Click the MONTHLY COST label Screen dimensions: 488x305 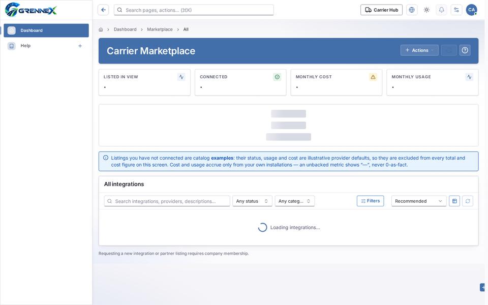tap(314, 77)
